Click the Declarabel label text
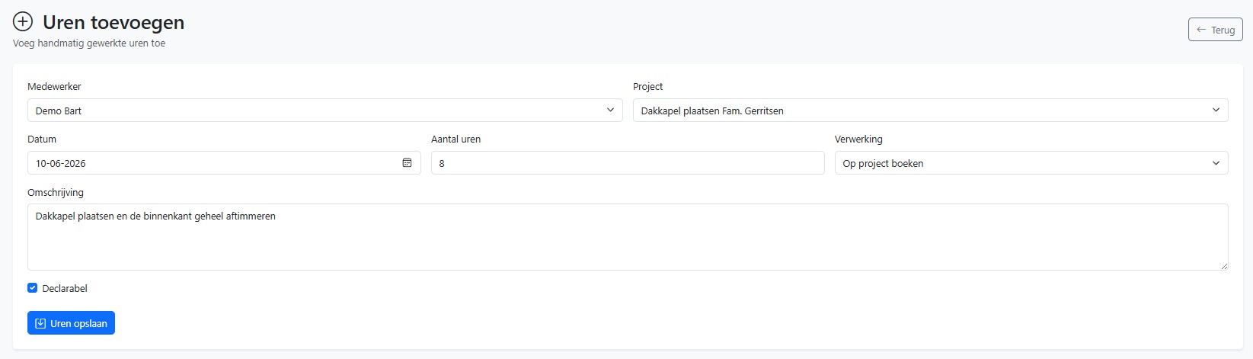 pos(65,288)
